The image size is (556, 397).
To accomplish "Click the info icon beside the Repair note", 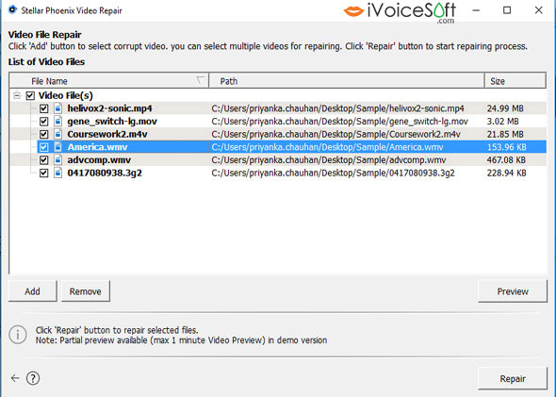I will (17, 335).
